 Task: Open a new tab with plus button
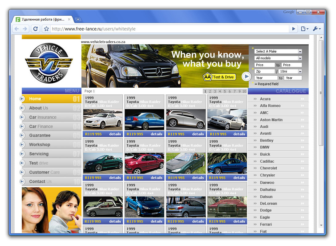coord(78,19)
